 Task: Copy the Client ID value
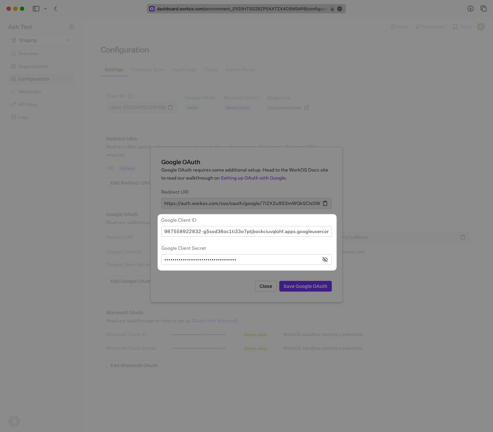coord(170,107)
